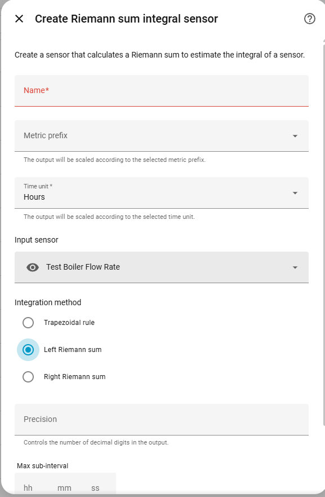Screen dimensions: 325x497
Task: Click the mm minutes field
Action: 64,487
